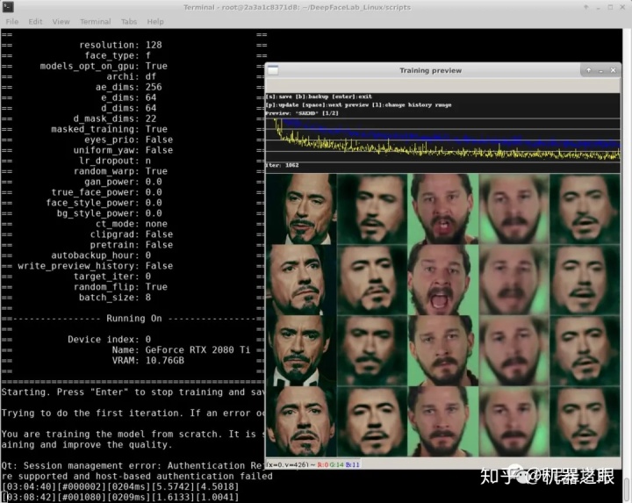Screen dimensions: 632x503
Task: Open the Edit menu in Terminal
Action: [35, 21]
